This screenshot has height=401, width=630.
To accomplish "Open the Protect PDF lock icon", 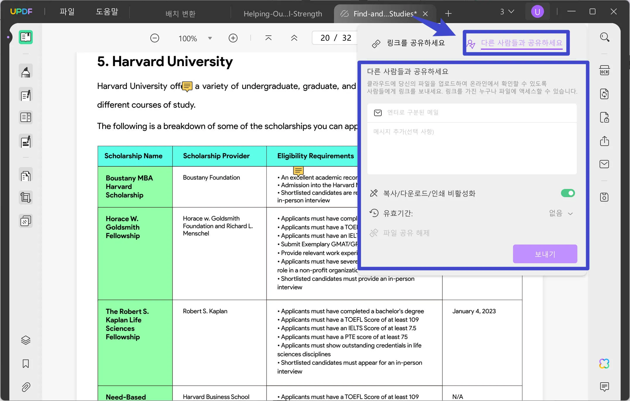I will [x=604, y=117].
